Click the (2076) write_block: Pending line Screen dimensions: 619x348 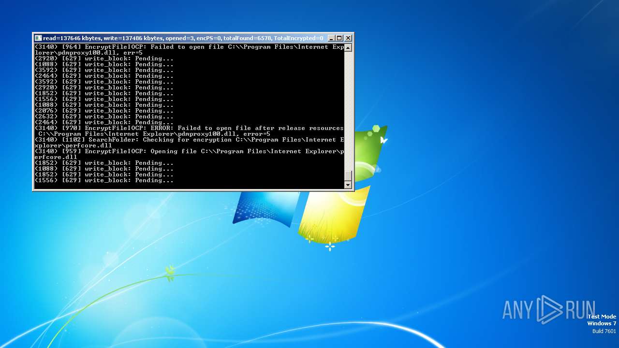(x=104, y=111)
